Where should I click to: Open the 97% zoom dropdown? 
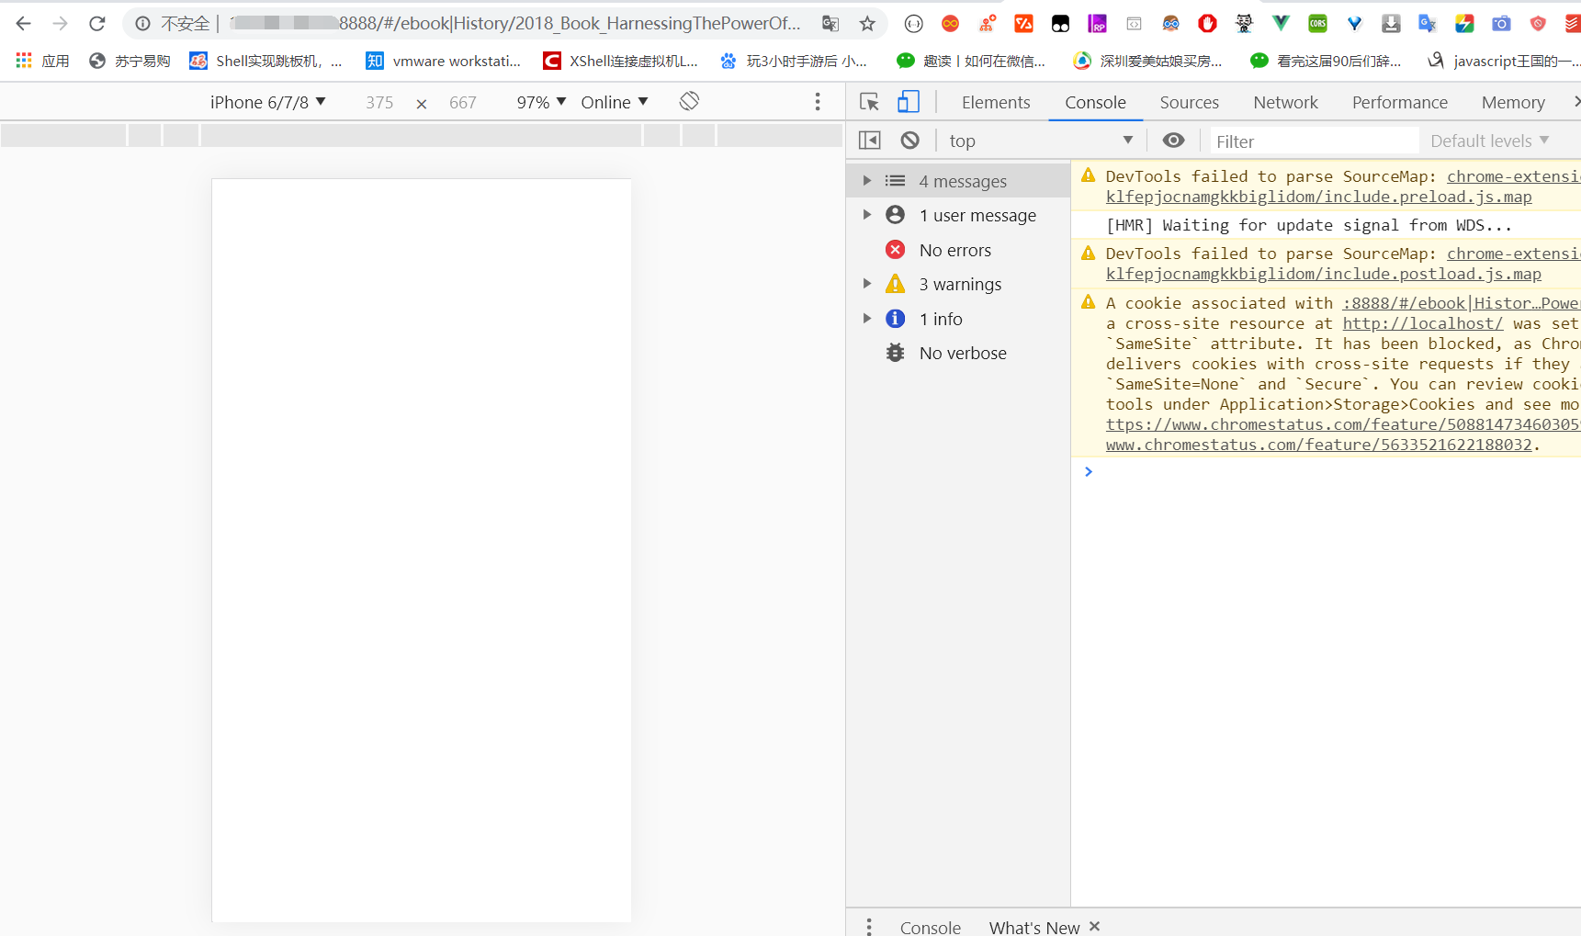tap(541, 102)
